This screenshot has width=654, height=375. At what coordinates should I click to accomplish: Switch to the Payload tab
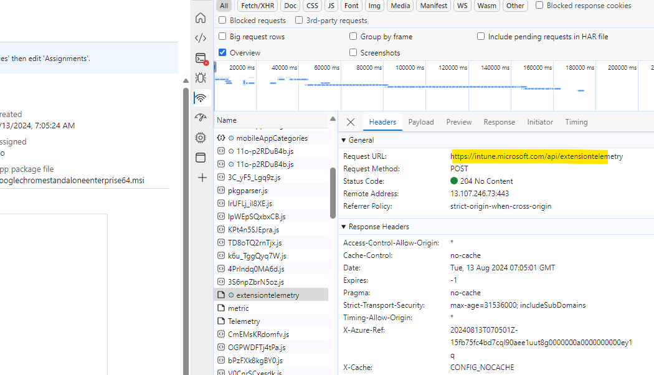pyautogui.click(x=421, y=122)
